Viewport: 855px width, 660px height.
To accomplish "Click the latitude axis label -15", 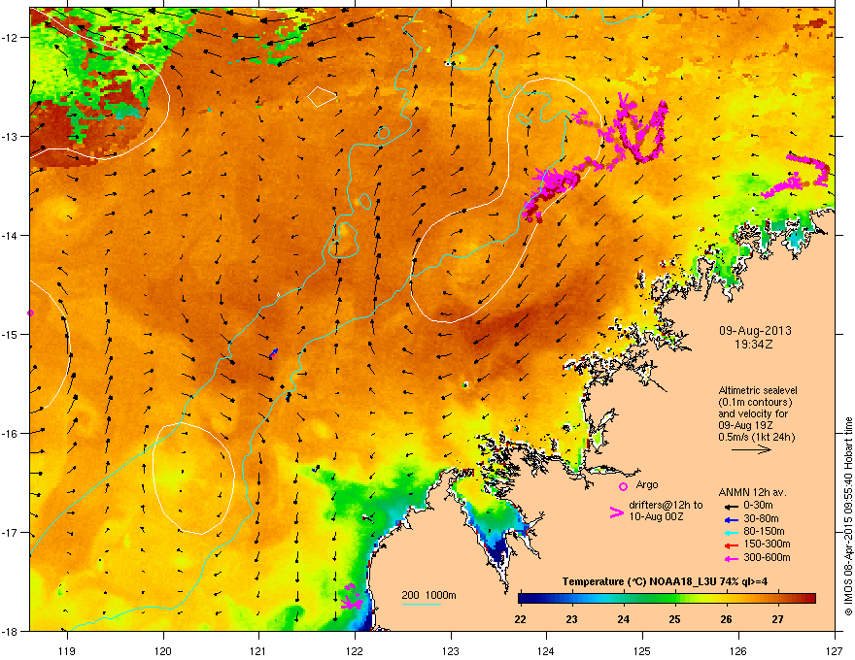I will [10, 334].
